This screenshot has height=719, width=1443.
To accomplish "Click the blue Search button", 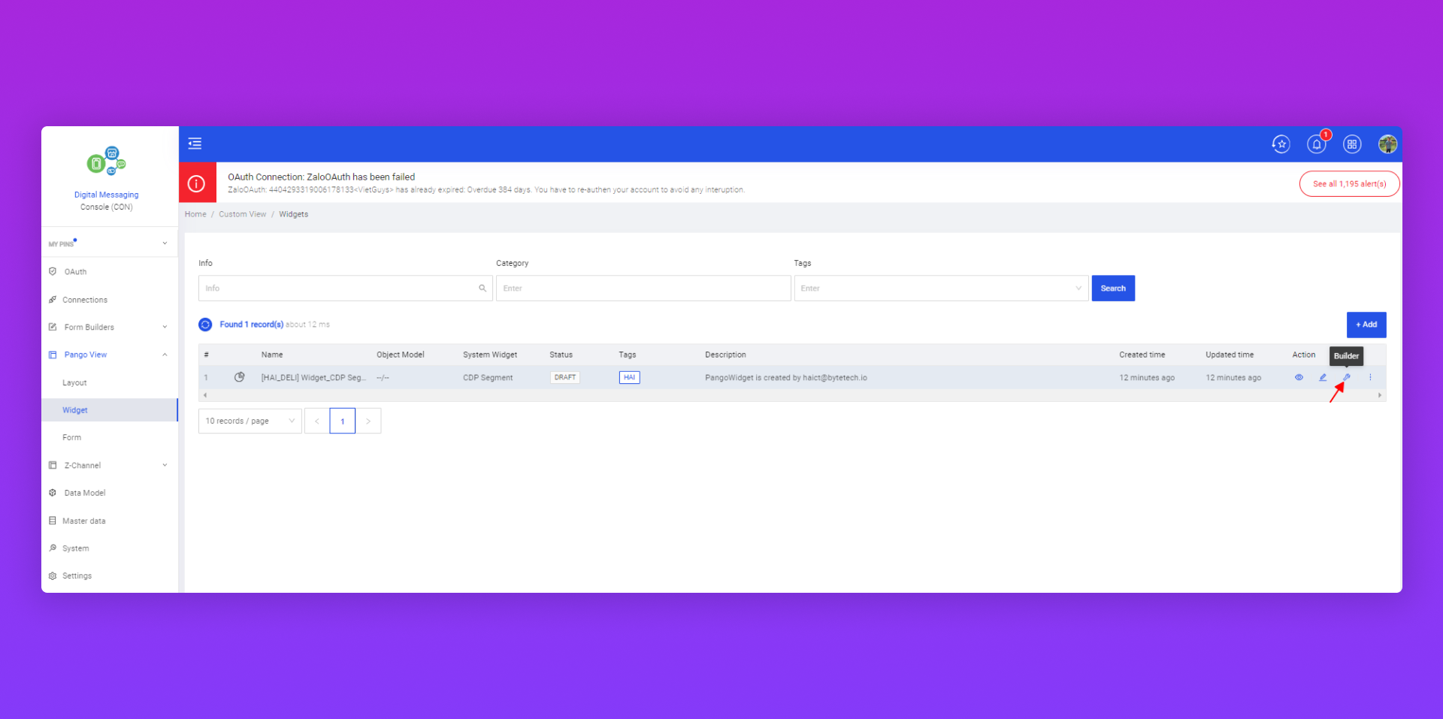I will [1112, 289].
